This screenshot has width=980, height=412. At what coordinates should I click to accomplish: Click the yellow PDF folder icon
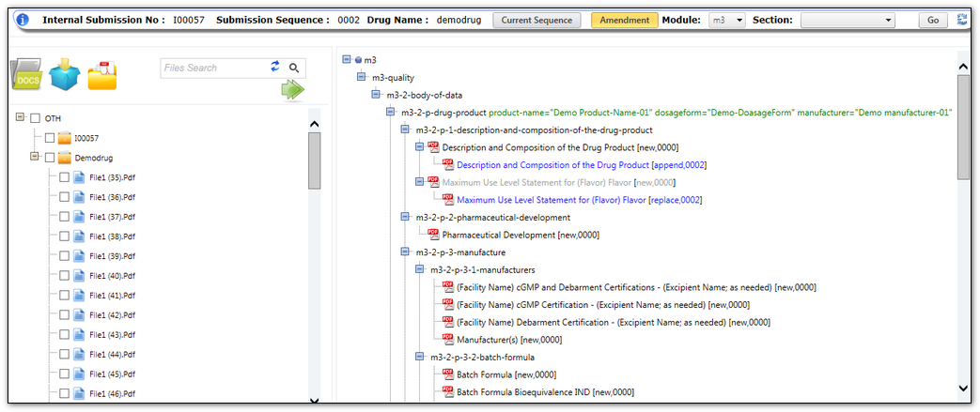point(101,74)
